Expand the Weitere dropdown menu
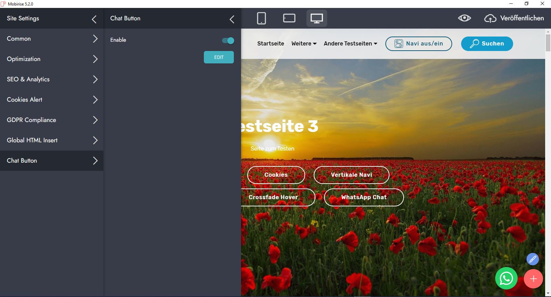 pos(304,44)
